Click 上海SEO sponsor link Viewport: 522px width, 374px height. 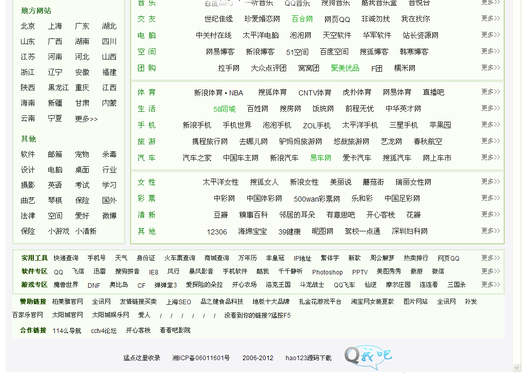click(178, 302)
